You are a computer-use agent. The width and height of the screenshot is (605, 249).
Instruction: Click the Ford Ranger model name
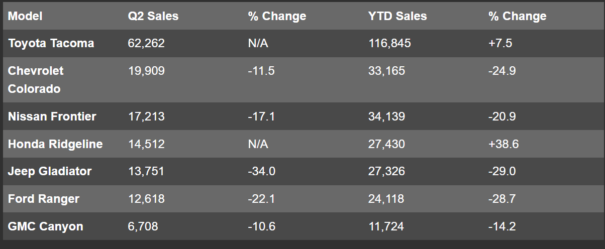(x=44, y=199)
